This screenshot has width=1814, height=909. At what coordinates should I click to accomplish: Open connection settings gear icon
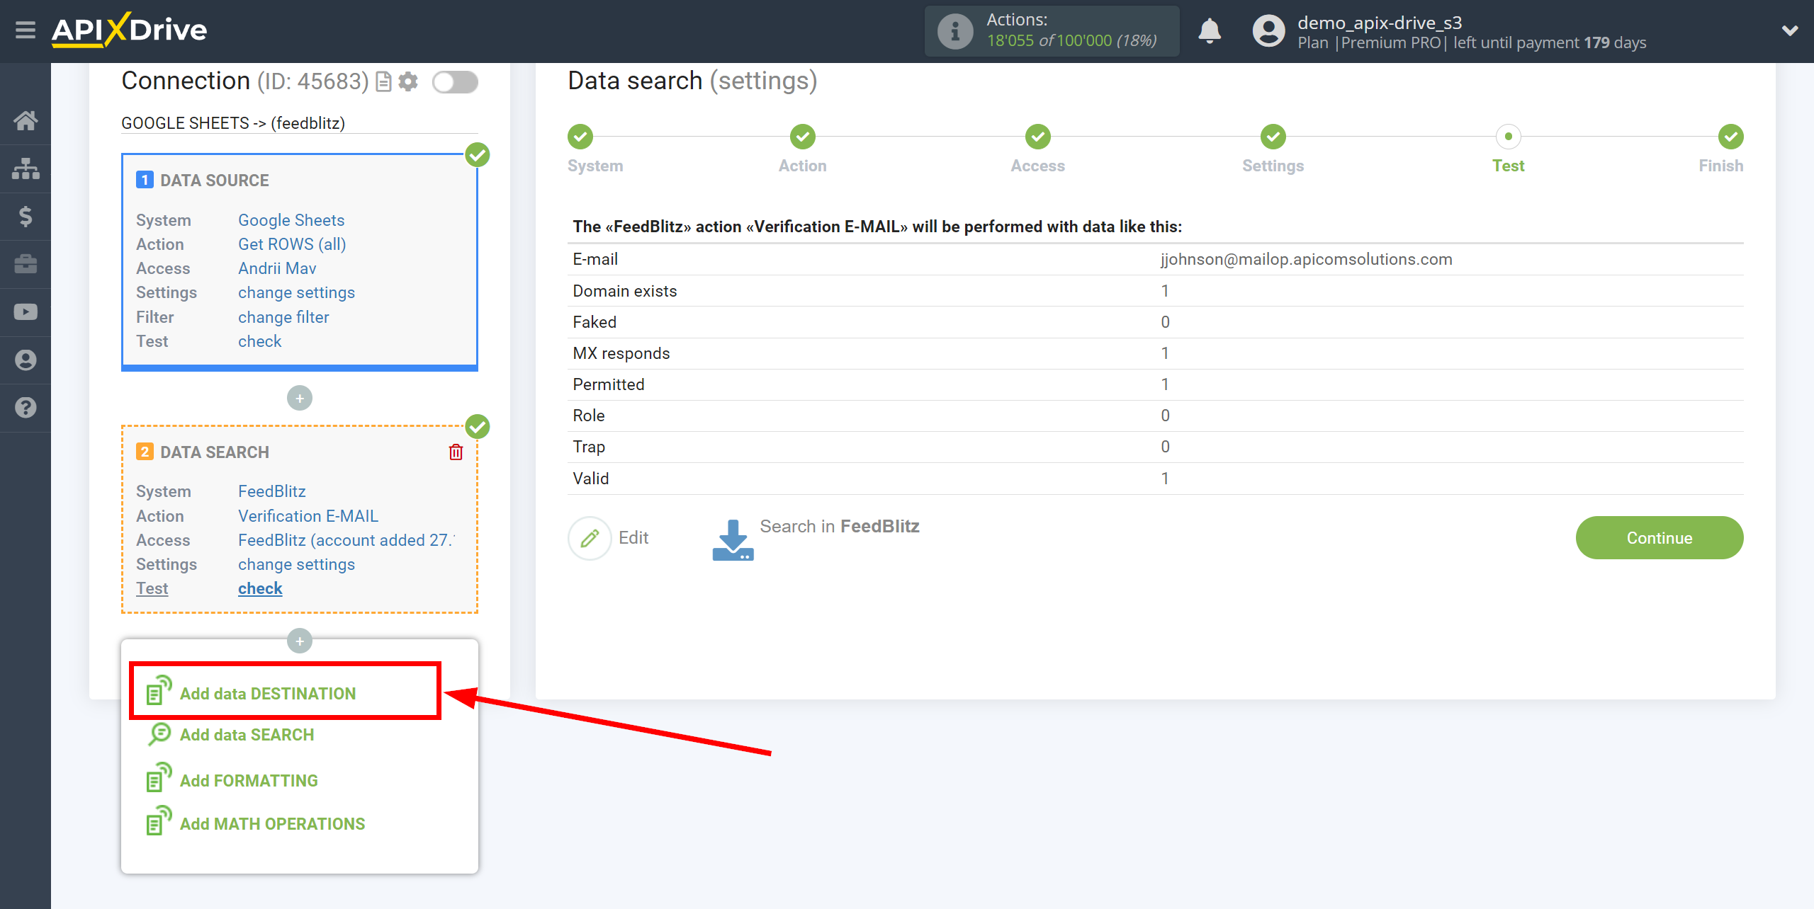(x=408, y=82)
